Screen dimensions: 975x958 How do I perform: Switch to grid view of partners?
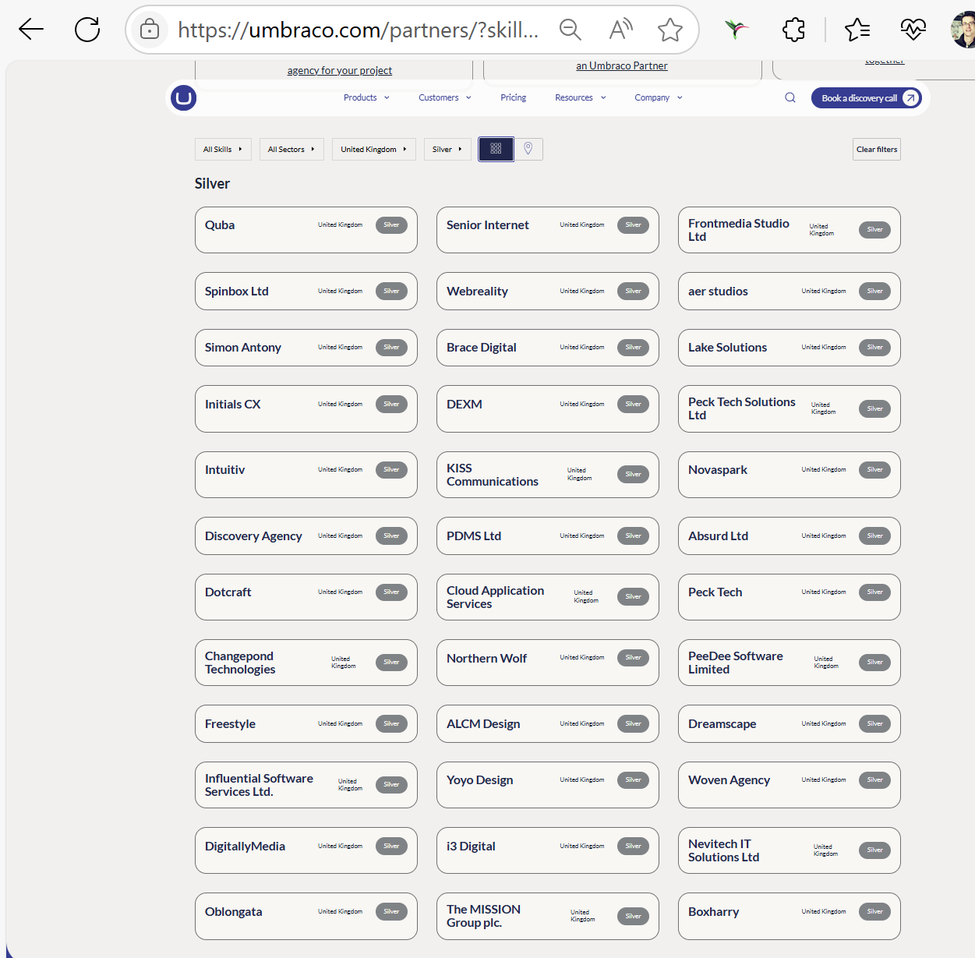tap(496, 149)
